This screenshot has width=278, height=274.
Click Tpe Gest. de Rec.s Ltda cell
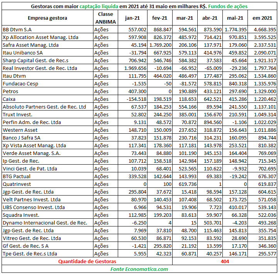[x=47, y=254]
